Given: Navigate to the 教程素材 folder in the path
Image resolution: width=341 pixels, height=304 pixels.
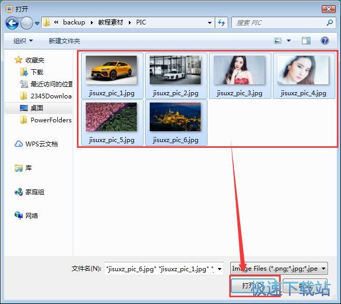Looking at the screenshot, I should click(111, 22).
